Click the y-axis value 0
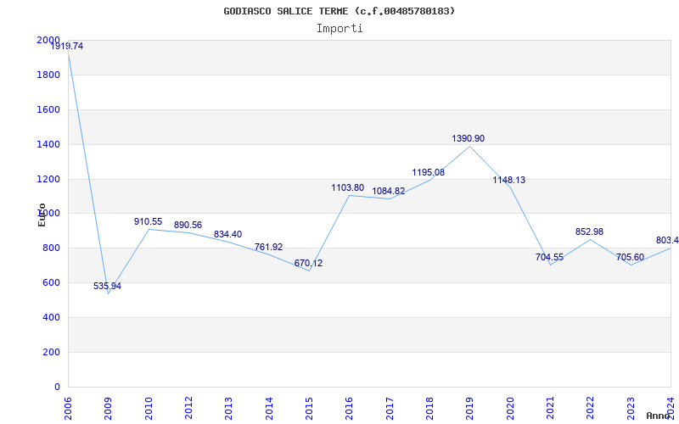This screenshot has height=424, width=679. click(57, 387)
